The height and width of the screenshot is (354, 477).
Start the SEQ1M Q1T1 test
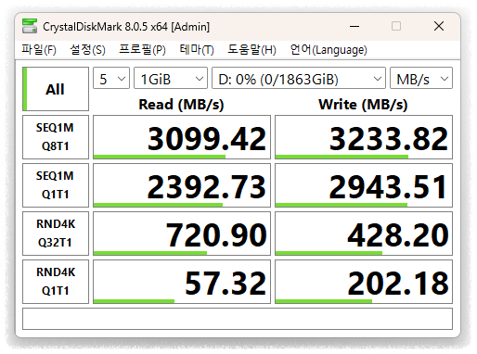[x=56, y=185]
